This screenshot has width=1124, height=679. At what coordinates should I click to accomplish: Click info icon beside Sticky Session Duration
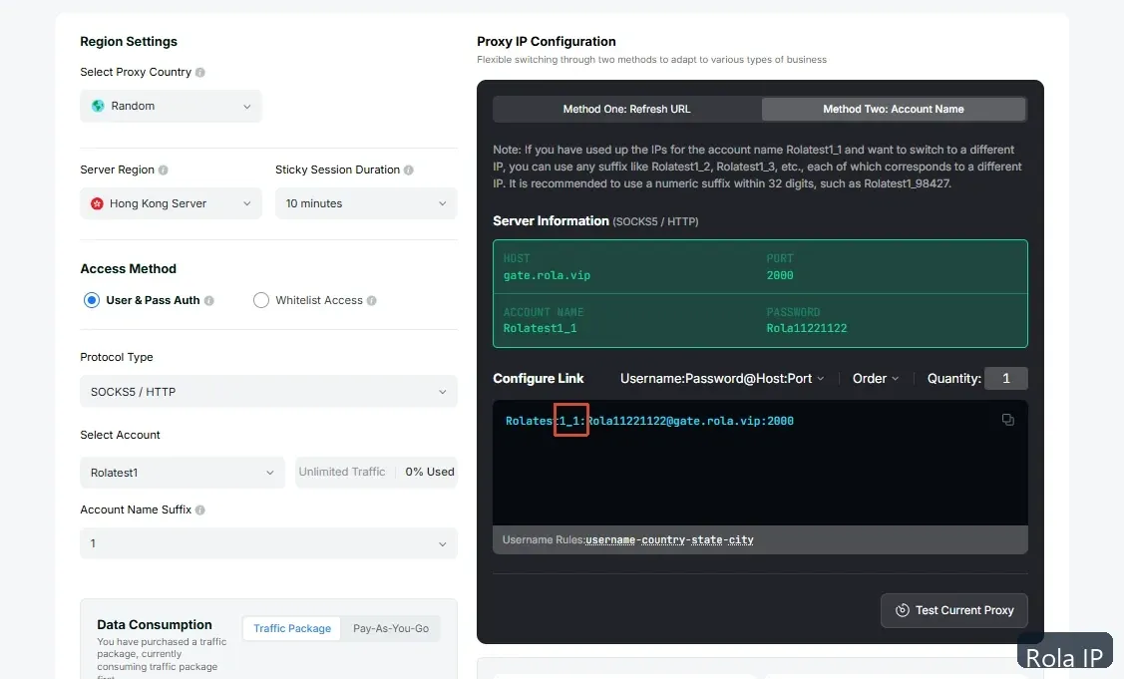click(x=408, y=170)
